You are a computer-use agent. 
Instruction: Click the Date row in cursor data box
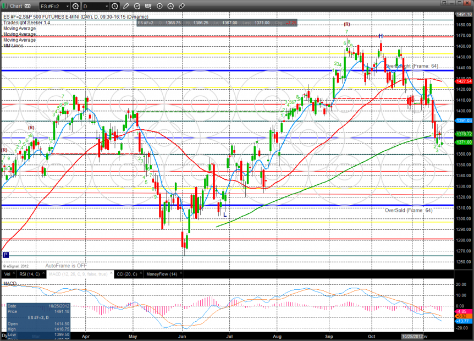tap(38, 306)
